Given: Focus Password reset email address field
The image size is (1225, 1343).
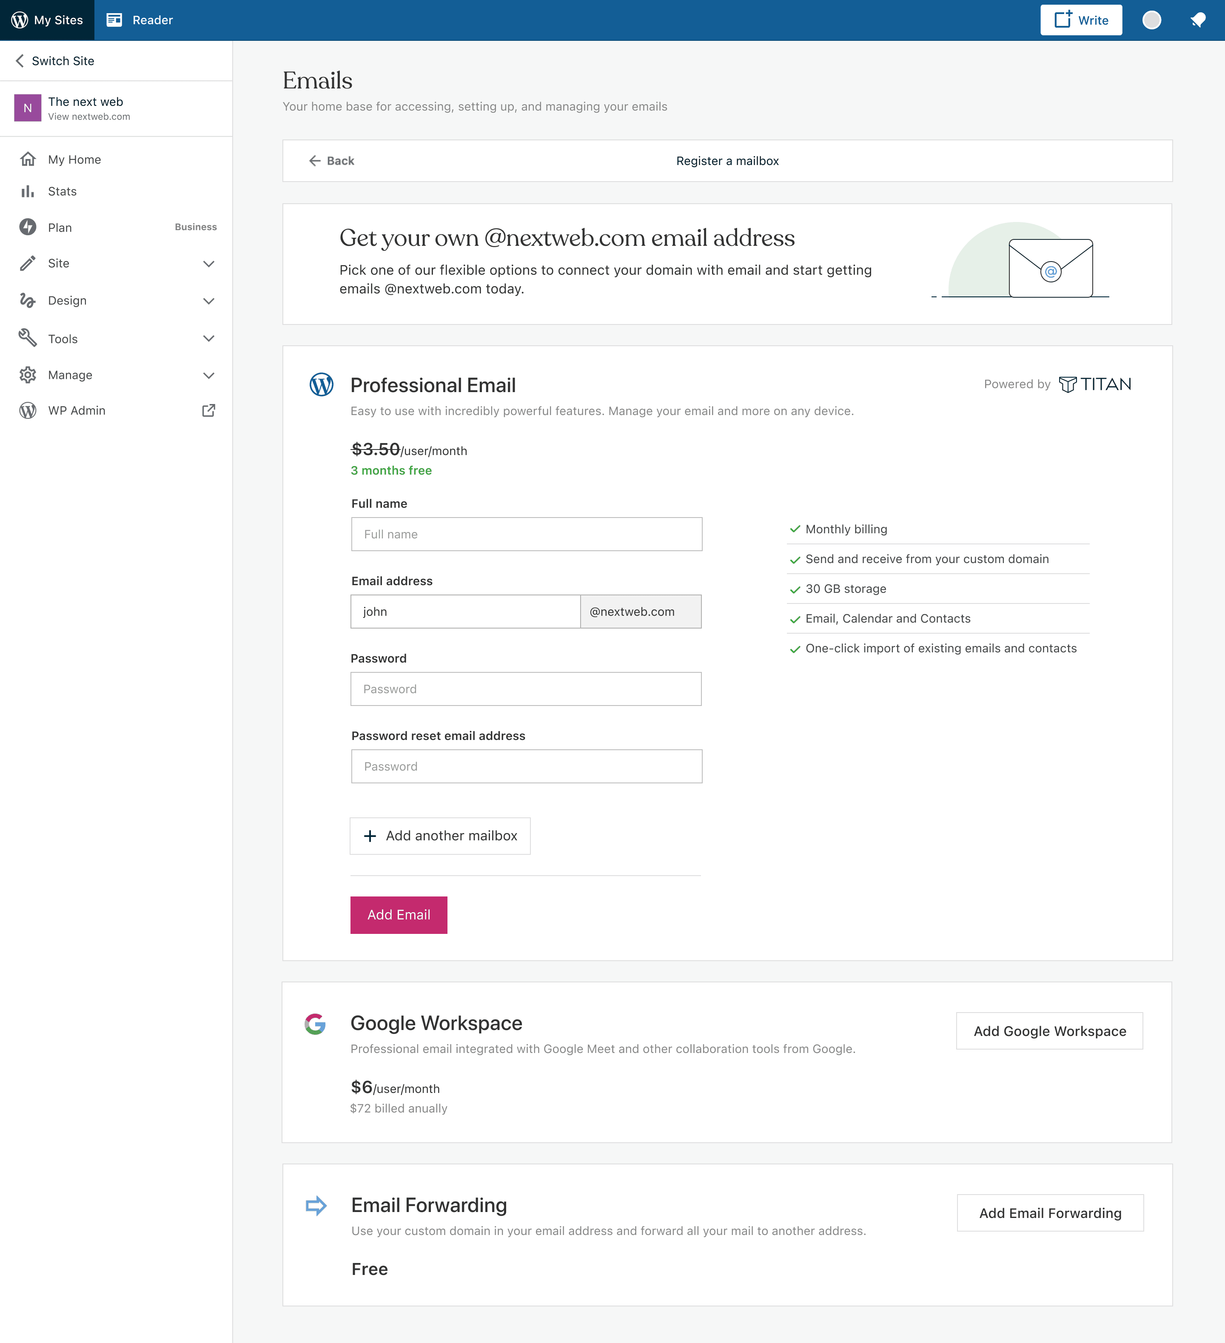Looking at the screenshot, I should coord(527,766).
